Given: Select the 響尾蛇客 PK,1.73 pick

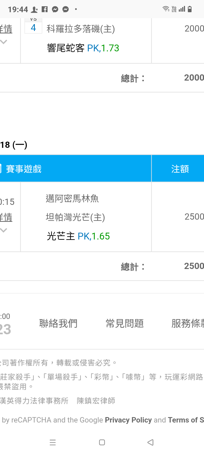Looking at the screenshot, I should pos(83,48).
